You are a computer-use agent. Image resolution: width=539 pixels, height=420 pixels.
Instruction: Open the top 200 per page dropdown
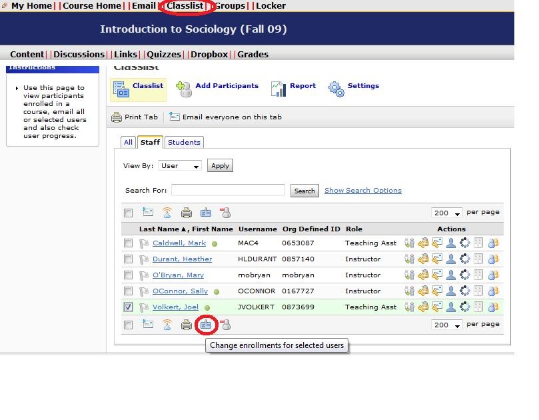coord(447,213)
